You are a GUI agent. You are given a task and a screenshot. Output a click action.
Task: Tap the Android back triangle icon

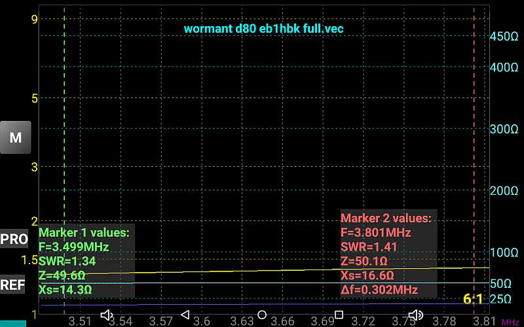click(185, 315)
